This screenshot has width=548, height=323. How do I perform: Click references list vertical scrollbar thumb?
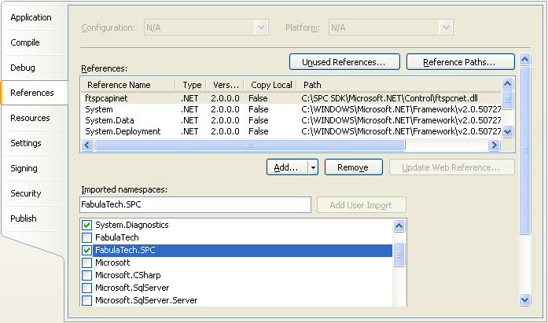click(507, 100)
